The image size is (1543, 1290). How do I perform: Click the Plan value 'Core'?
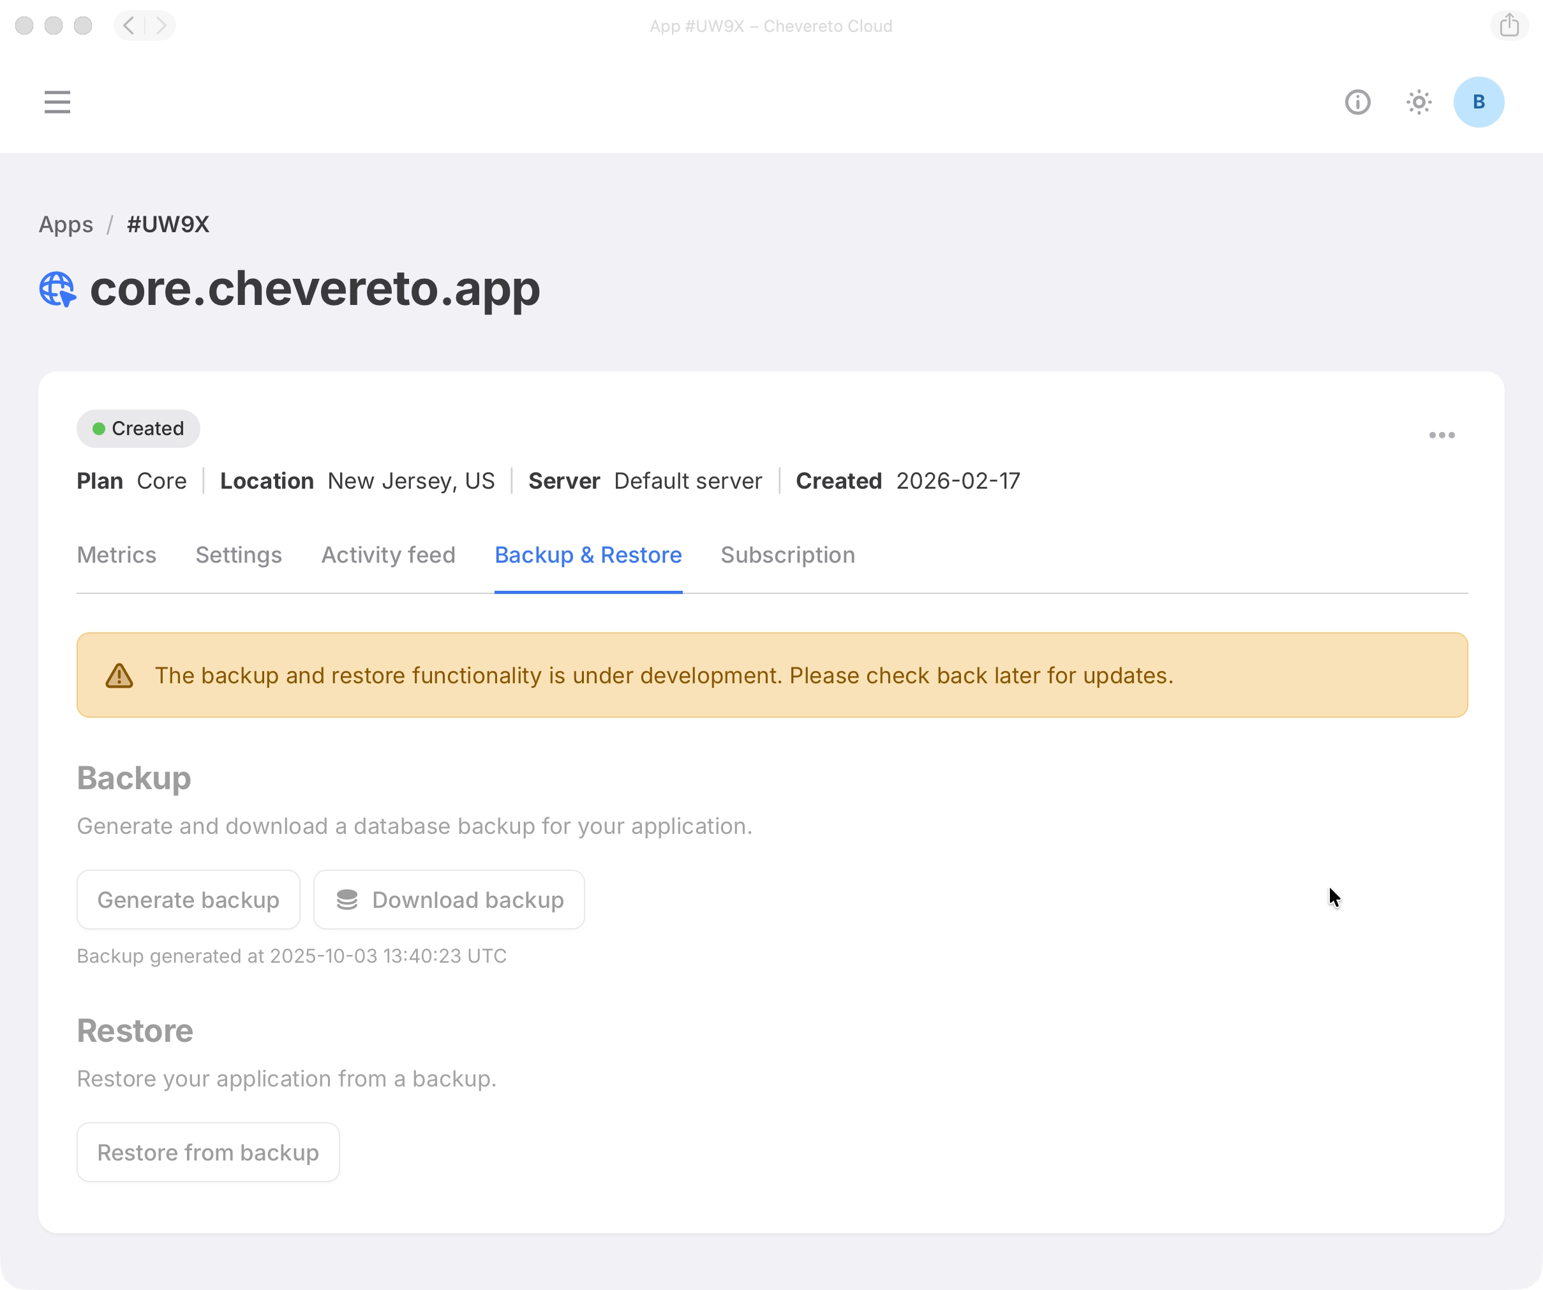coord(161,481)
